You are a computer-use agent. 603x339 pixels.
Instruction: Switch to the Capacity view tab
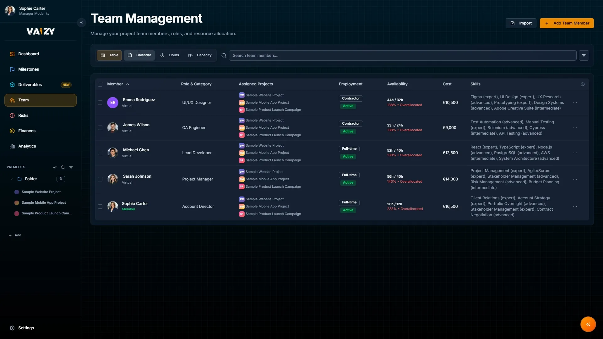[x=200, y=55]
